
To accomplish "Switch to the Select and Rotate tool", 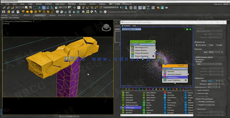I will point(48,7).
